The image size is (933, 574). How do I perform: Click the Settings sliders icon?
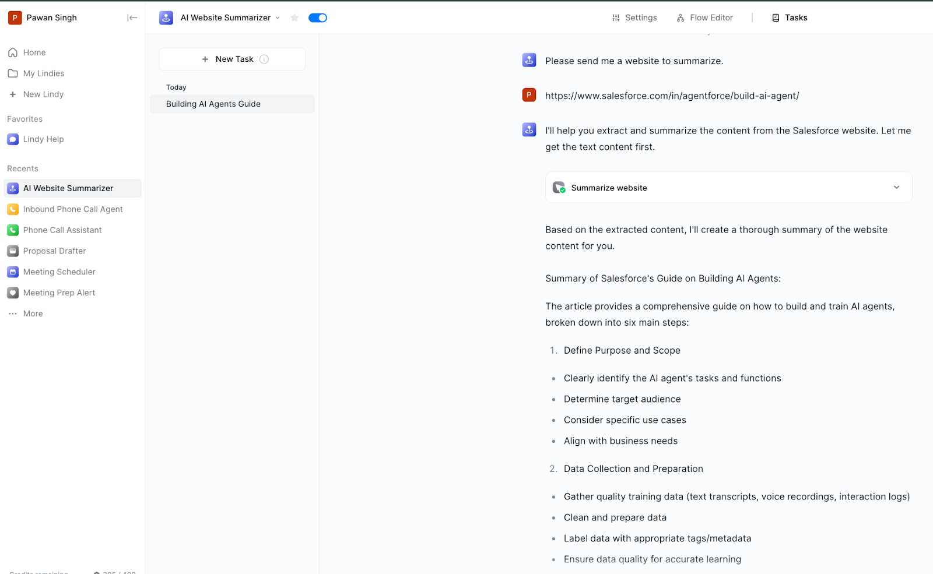[x=616, y=18]
